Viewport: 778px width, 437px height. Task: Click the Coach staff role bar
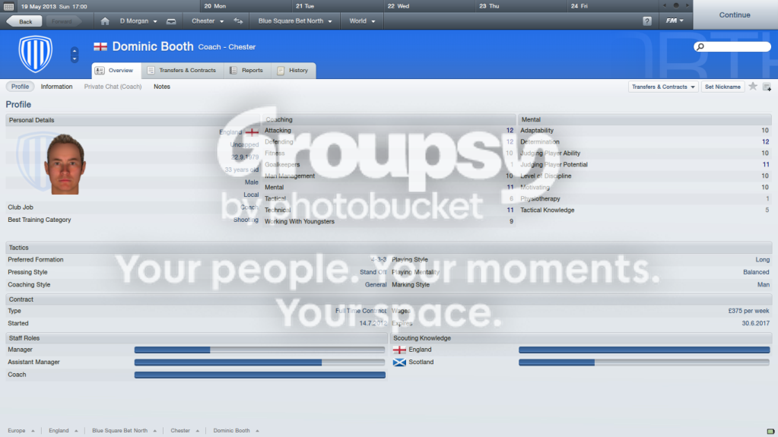click(x=259, y=375)
